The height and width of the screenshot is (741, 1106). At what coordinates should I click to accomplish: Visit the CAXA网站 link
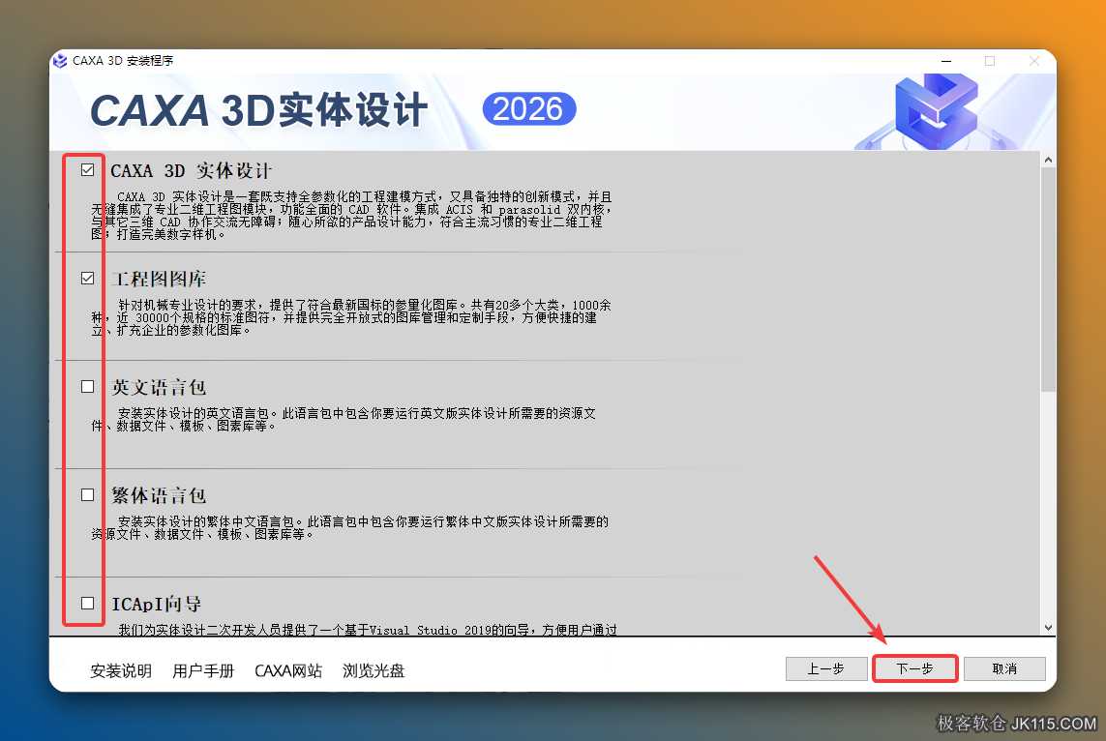pyautogui.click(x=288, y=670)
